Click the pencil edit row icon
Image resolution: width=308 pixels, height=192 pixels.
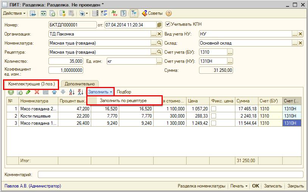[28, 92]
